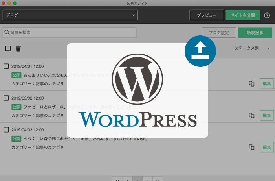
Task: Click the 2019/04/01 12:00 date text
Action: [27, 66]
